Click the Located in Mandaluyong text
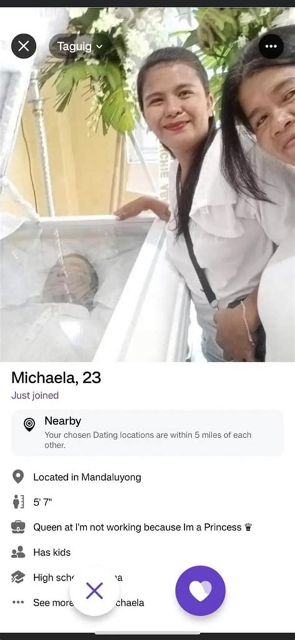This screenshot has width=295, height=640. click(x=87, y=477)
